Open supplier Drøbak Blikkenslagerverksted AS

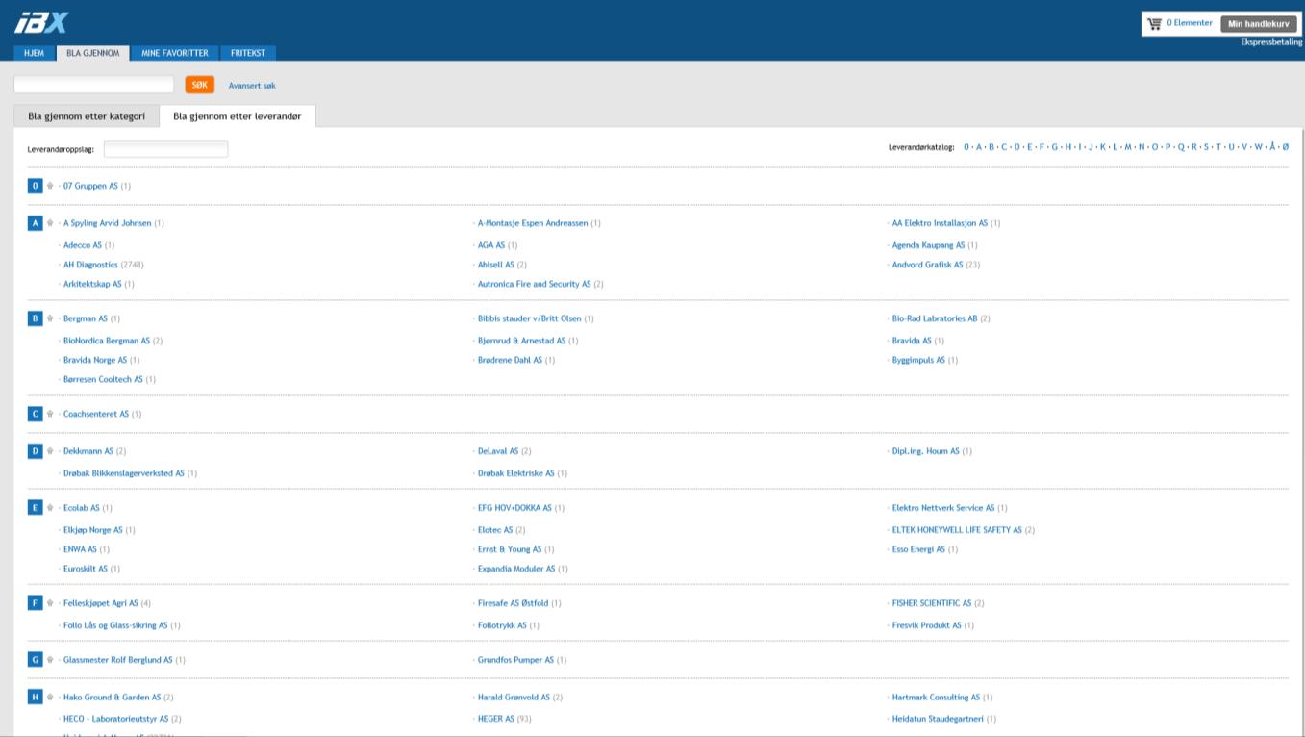pos(124,473)
